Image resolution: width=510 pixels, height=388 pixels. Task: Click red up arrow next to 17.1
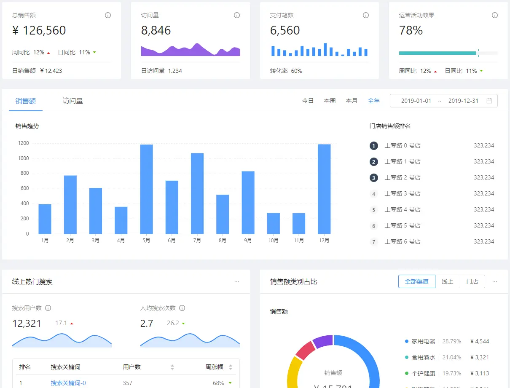click(72, 324)
